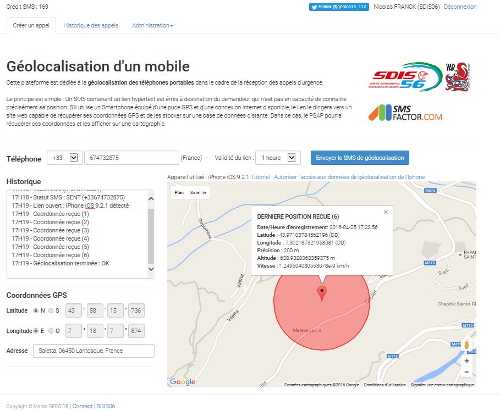This screenshot has height=411, width=500.
Task: Click the phone number input field
Action: pyautogui.click(x=131, y=158)
